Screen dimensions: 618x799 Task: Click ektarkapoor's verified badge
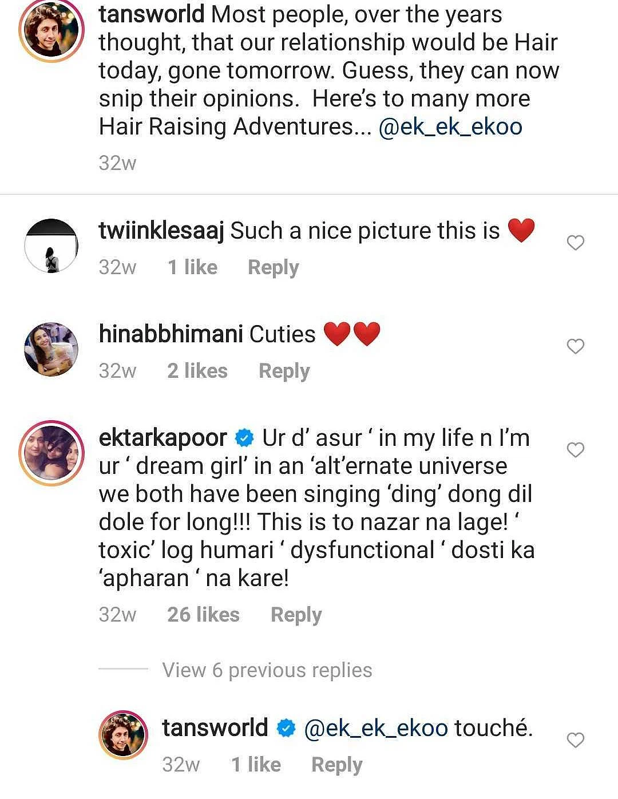pyautogui.click(x=245, y=439)
